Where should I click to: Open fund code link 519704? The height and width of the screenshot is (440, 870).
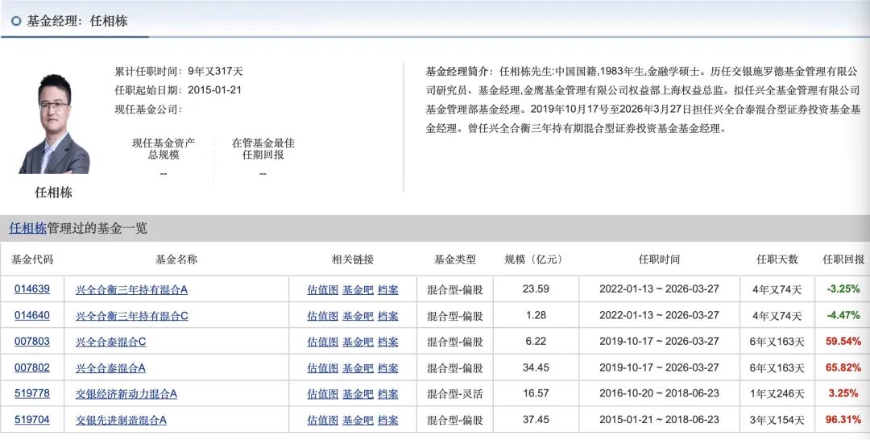click(x=31, y=420)
